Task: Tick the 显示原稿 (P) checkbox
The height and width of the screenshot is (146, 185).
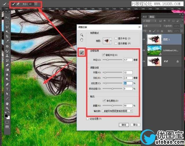Action: (116, 43)
